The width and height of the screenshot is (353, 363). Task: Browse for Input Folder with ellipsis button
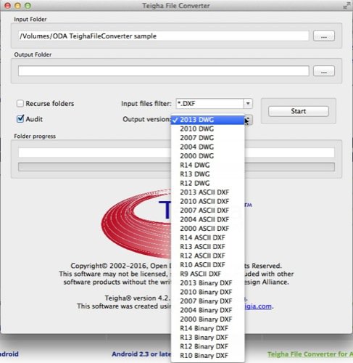[x=324, y=36]
